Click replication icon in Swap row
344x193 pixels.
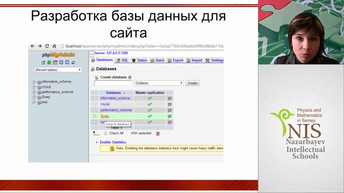pos(170,116)
